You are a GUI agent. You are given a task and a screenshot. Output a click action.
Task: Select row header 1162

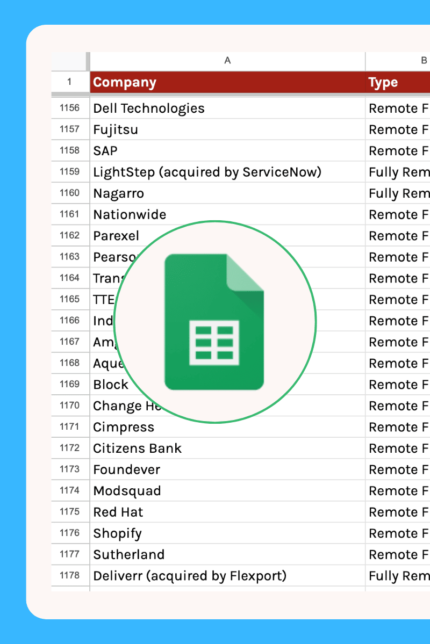(x=70, y=236)
